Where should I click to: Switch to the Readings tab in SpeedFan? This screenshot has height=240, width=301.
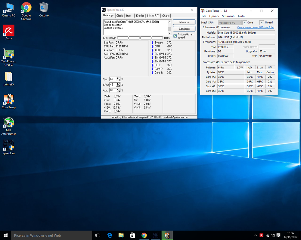(x=108, y=15)
